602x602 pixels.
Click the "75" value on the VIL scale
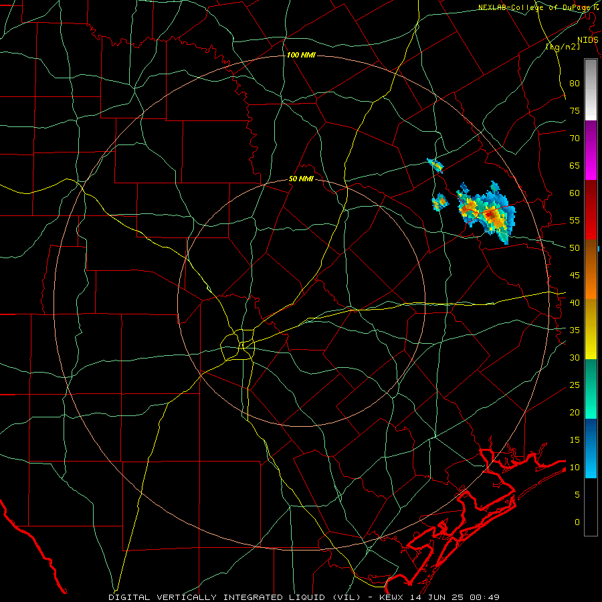pos(575,111)
